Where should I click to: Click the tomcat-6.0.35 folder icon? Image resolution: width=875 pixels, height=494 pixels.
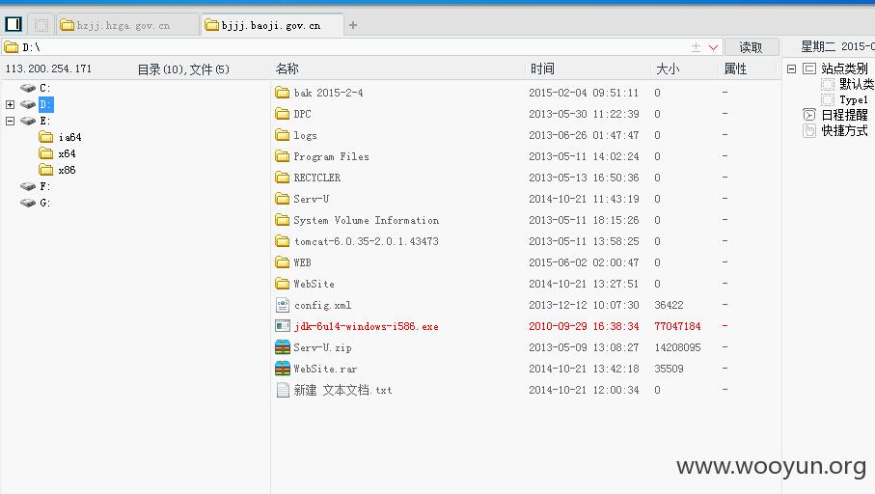pyautogui.click(x=283, y=240)
